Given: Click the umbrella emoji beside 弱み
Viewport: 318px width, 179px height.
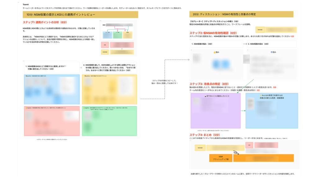Looking at the screenshot, I should (x=272, y=52).
